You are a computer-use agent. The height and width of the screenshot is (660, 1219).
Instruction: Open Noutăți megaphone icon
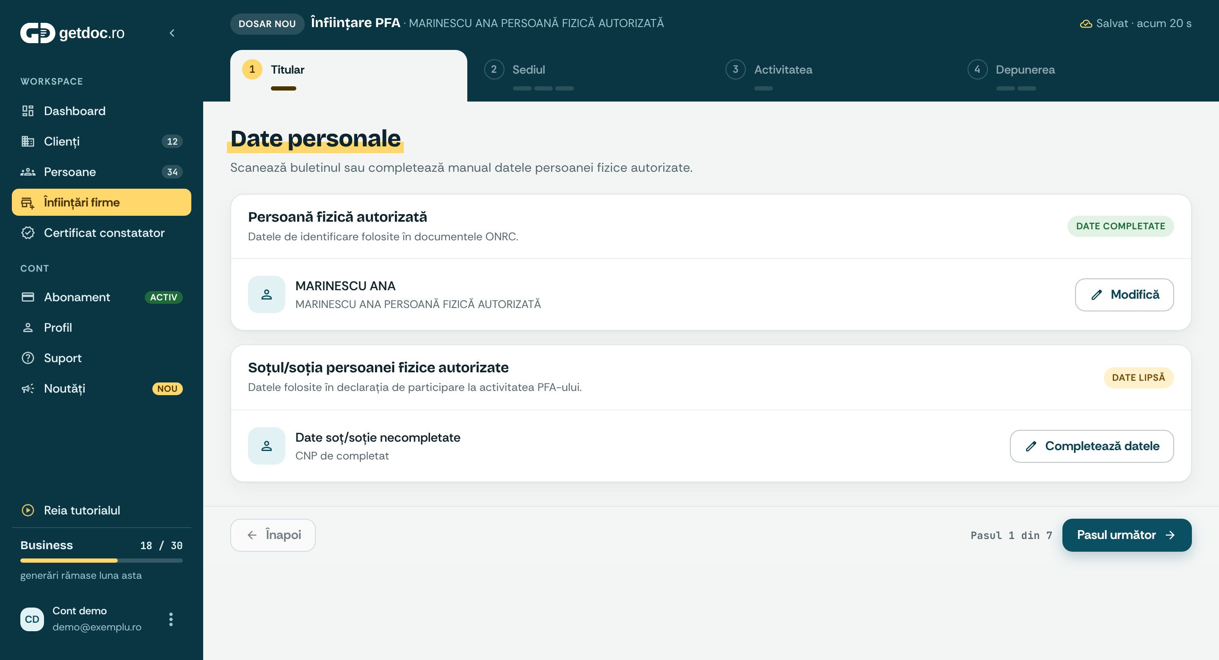tap(28, 388)
